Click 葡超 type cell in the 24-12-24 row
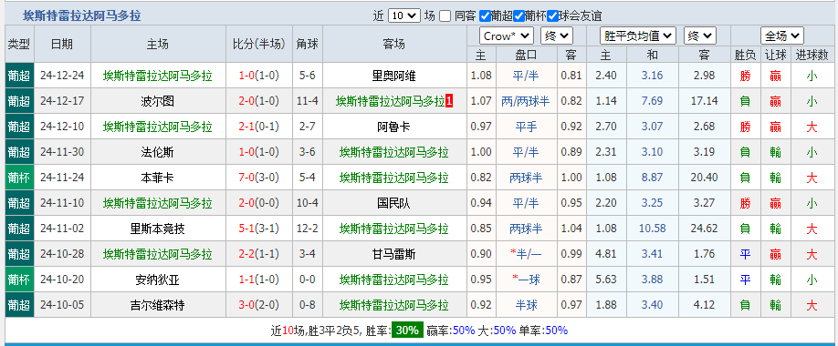The image size is (838, 346). tap(19, 76)
